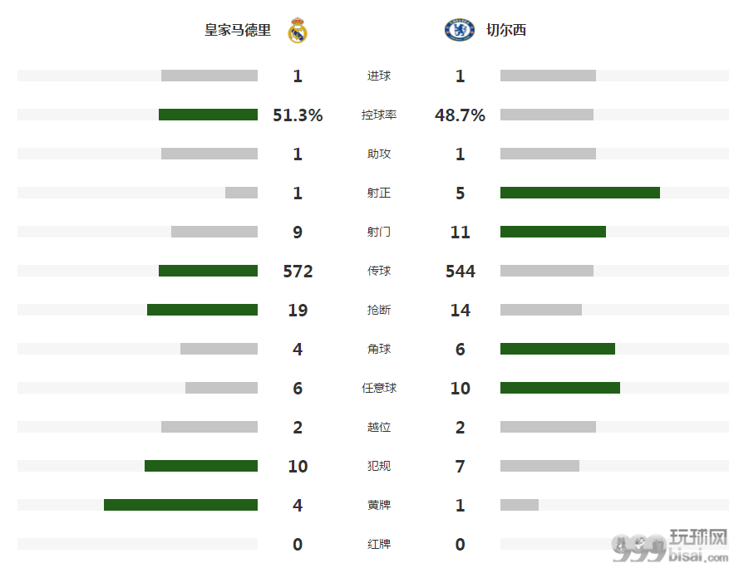Click Real Madrid's green 控球率 bar
Screen dimensions: 729x563
(208, 115)
